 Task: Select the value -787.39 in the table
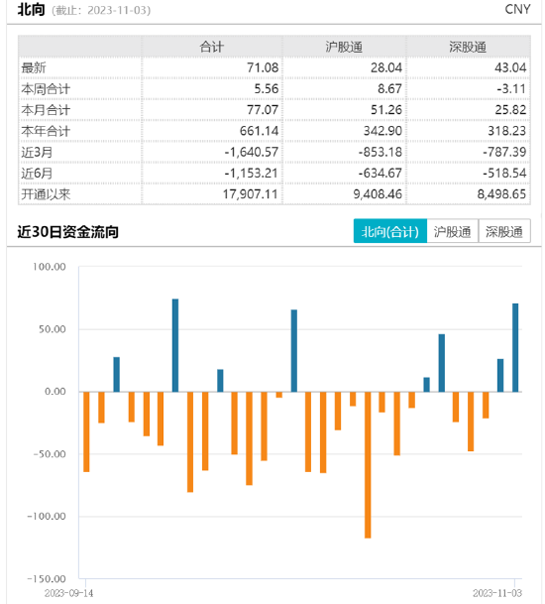pyautogui.click(x=504, y=152)
